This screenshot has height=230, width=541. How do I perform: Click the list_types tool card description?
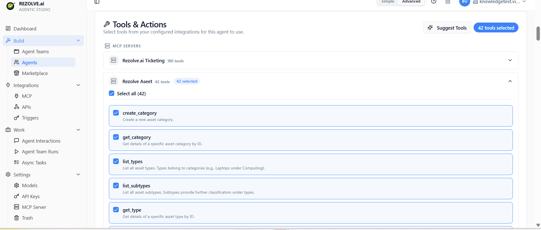[x=194, y=168]
